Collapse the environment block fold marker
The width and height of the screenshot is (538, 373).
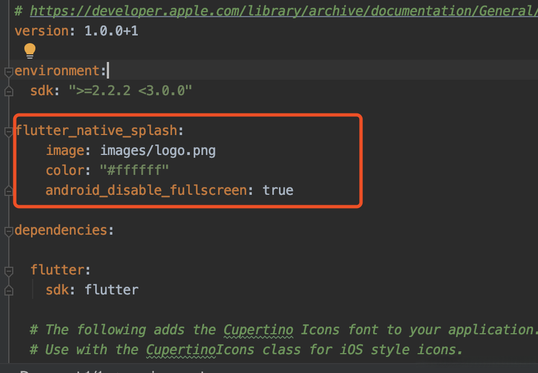(x=8, y=71)
